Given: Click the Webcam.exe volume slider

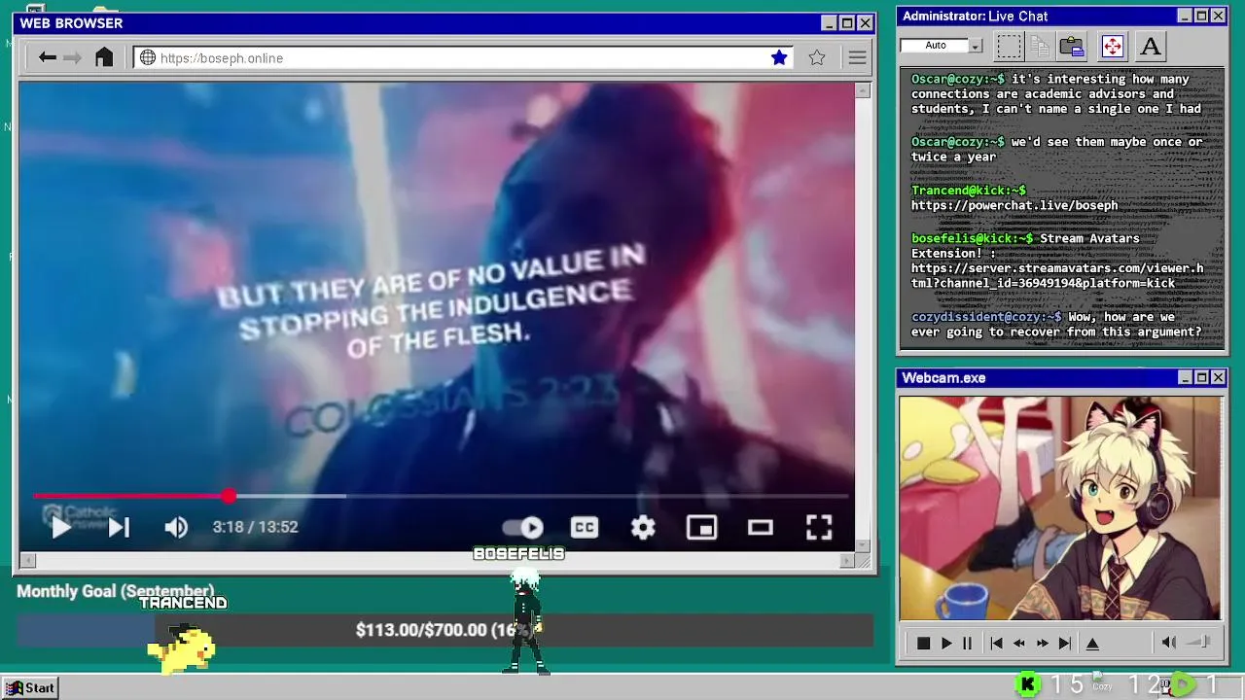Looking at the screenshot, I should click(x=1199, y=643).
